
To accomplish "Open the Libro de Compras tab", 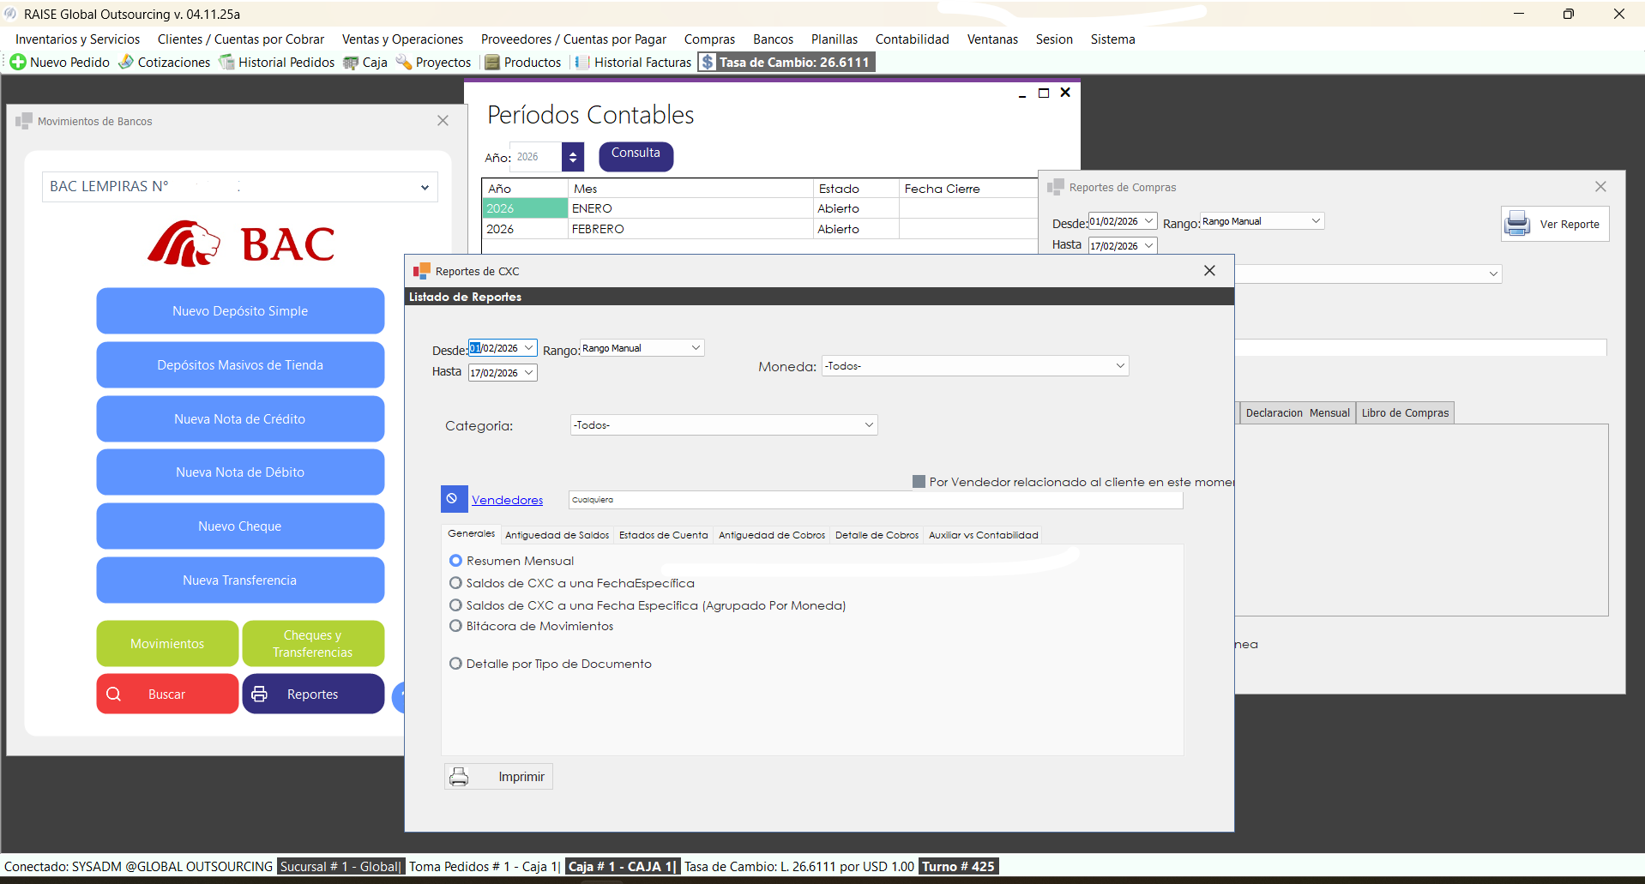I will pyautogui.click(x=1405, y=413).
